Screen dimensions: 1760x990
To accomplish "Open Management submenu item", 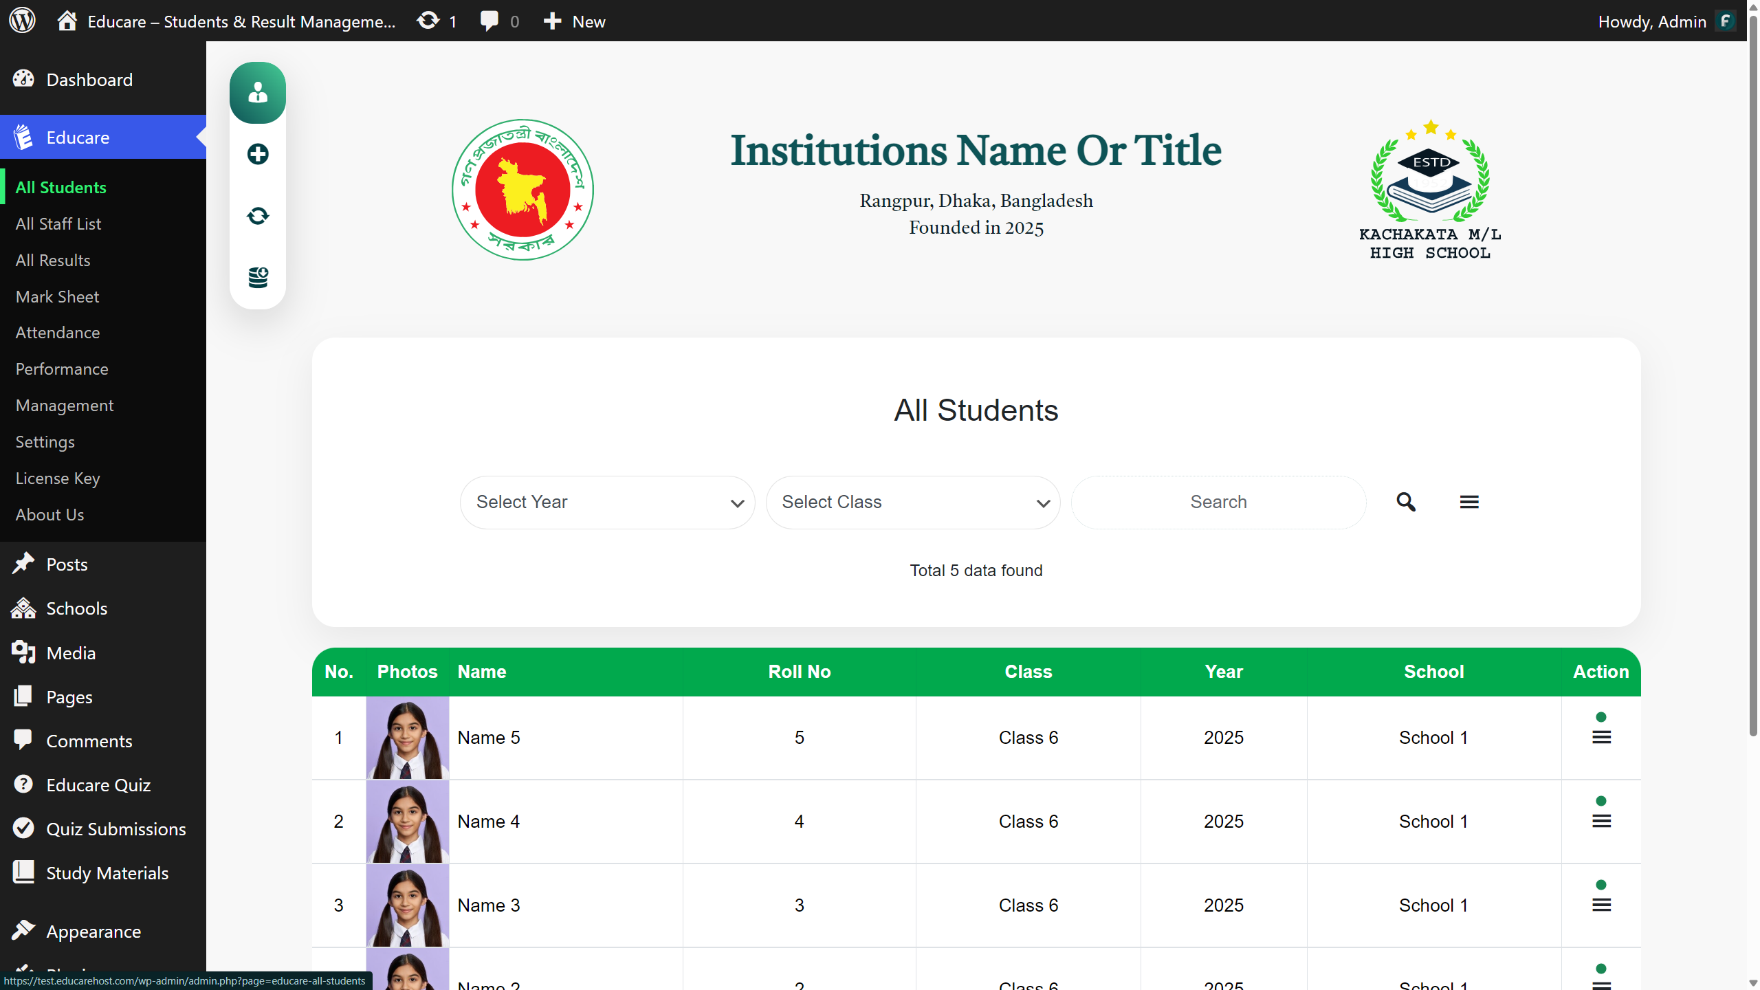I will point(65,405).
